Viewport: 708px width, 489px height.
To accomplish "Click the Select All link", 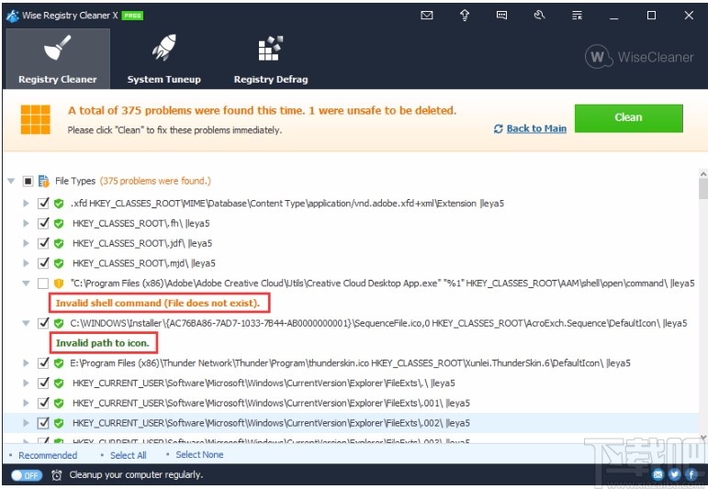I will 129,456.
